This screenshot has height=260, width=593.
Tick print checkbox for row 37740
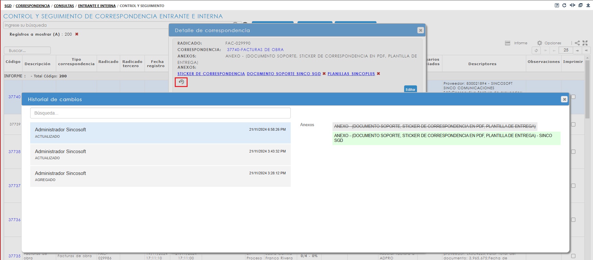[573, 97]
